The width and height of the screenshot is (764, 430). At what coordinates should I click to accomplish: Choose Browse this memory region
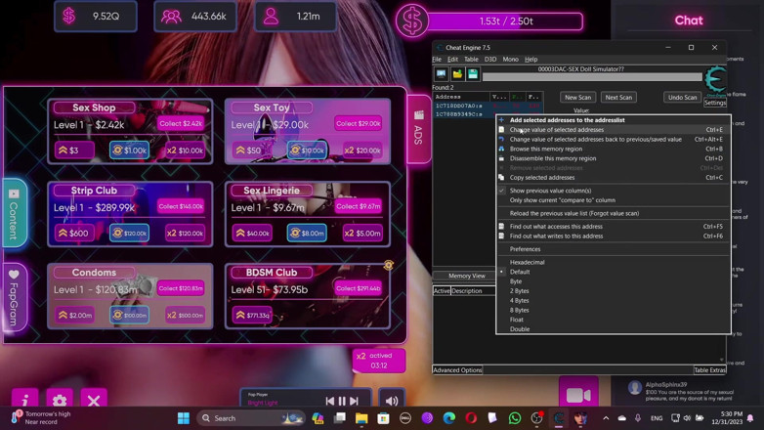[x=546, y=149]
